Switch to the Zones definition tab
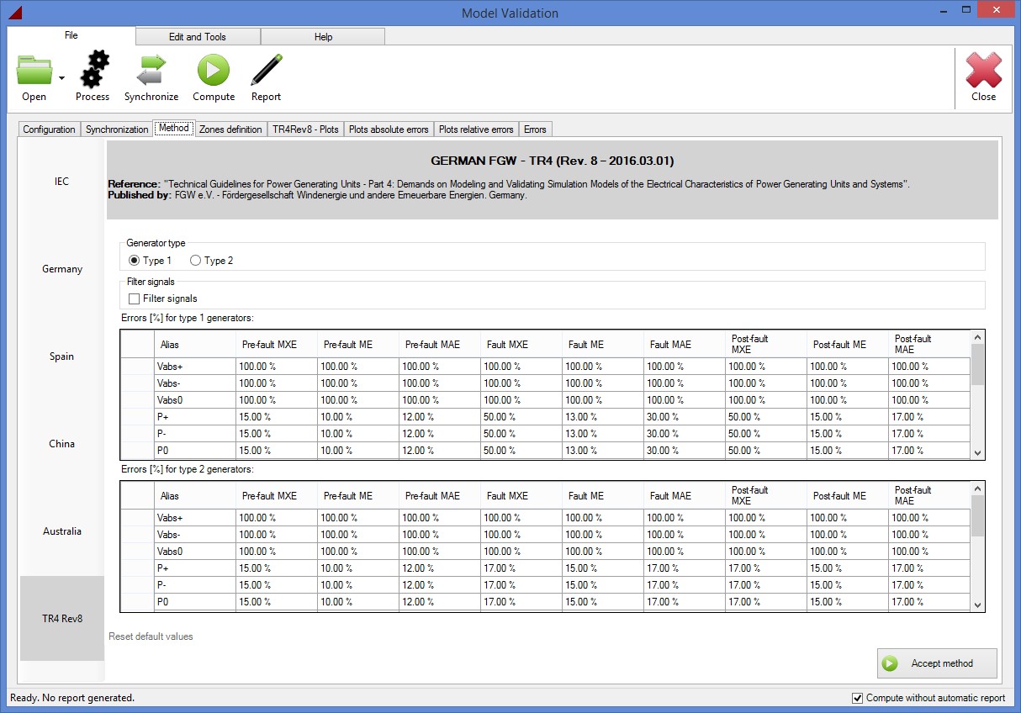 [230, 129]
